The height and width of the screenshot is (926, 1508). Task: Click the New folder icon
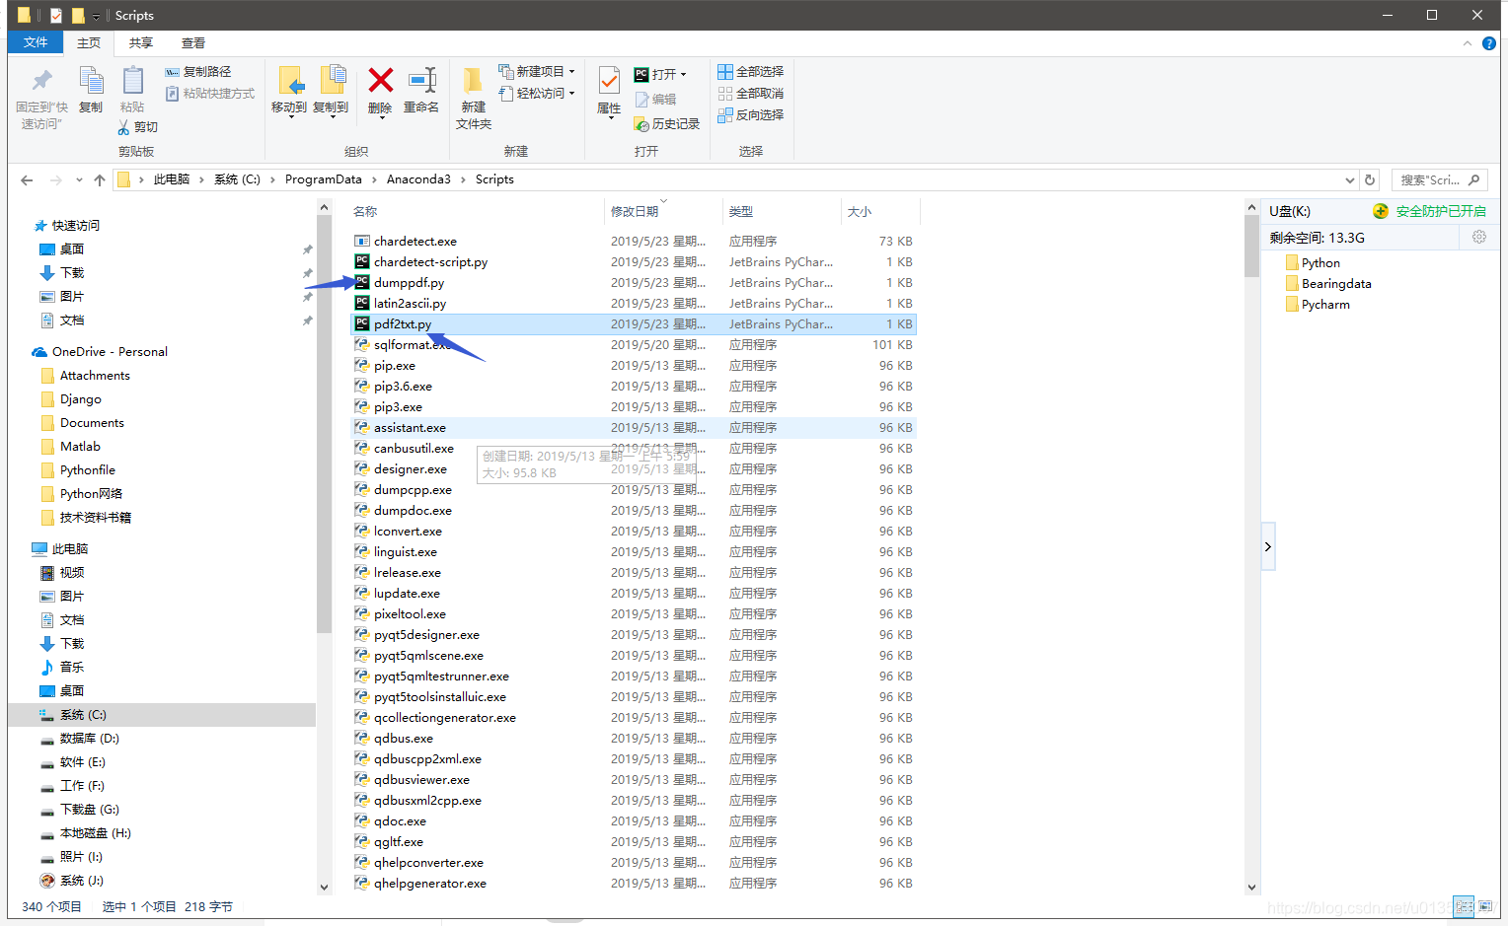474,81
